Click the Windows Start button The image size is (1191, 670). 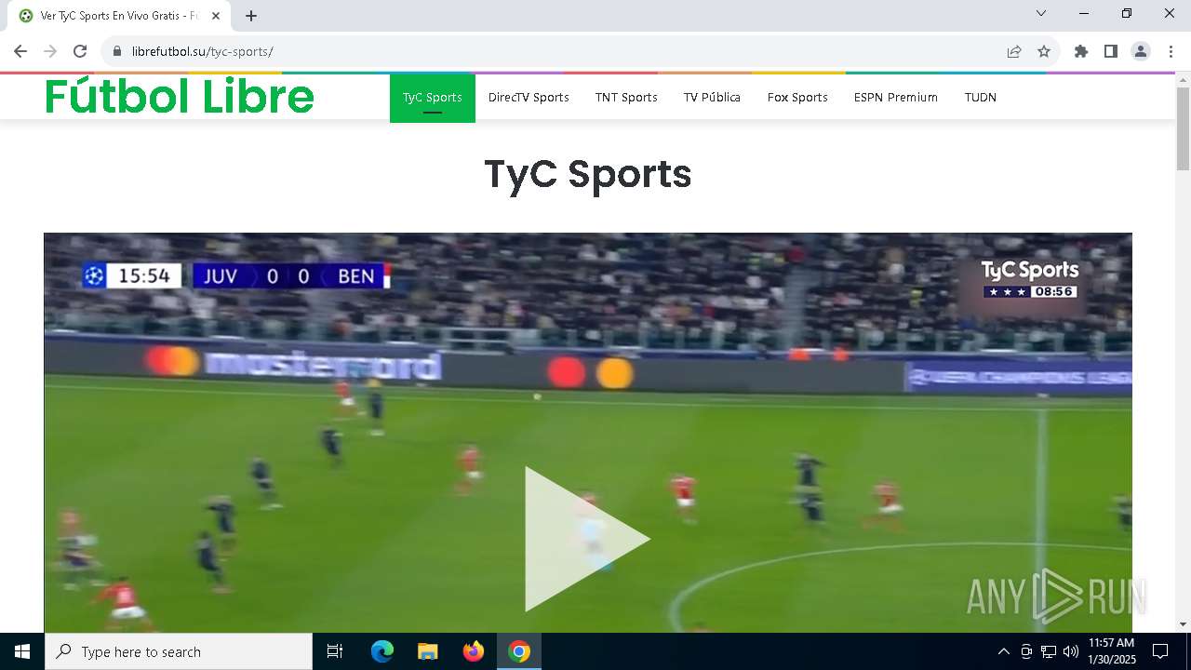[22, 651]
